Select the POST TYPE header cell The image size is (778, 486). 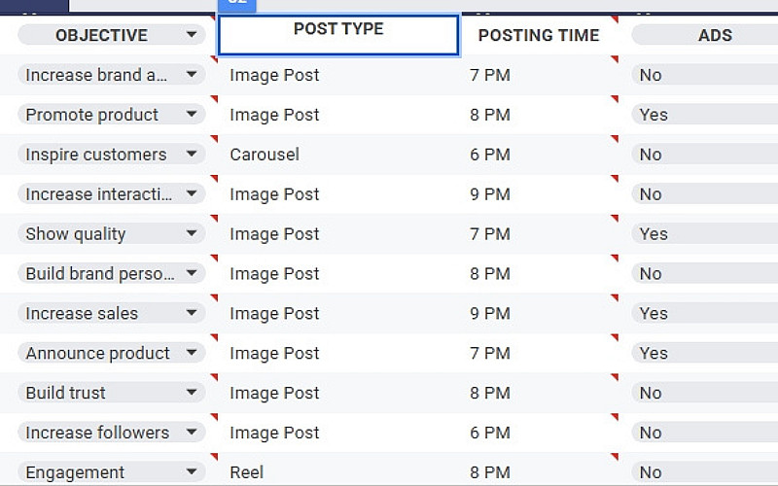click(x=338, y=35)
